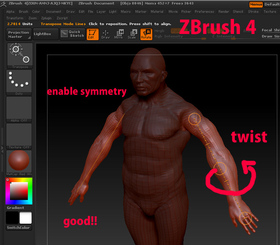Adjust the Focal Shift slider
280x245 pixels.
(271, 30)
